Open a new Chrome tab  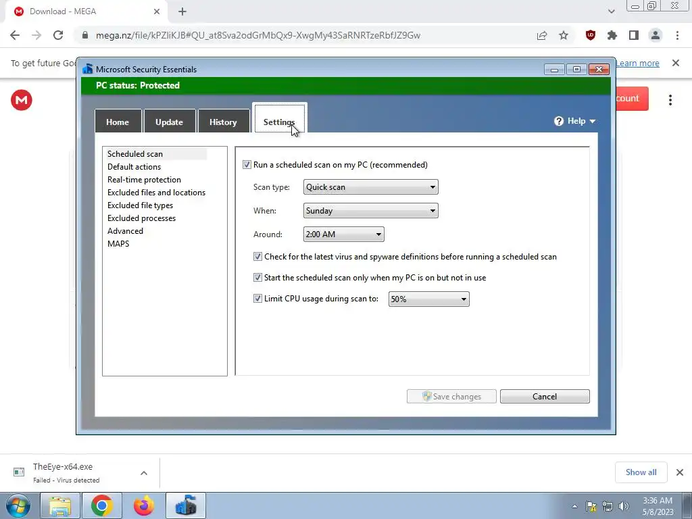(x=182, y=11)
